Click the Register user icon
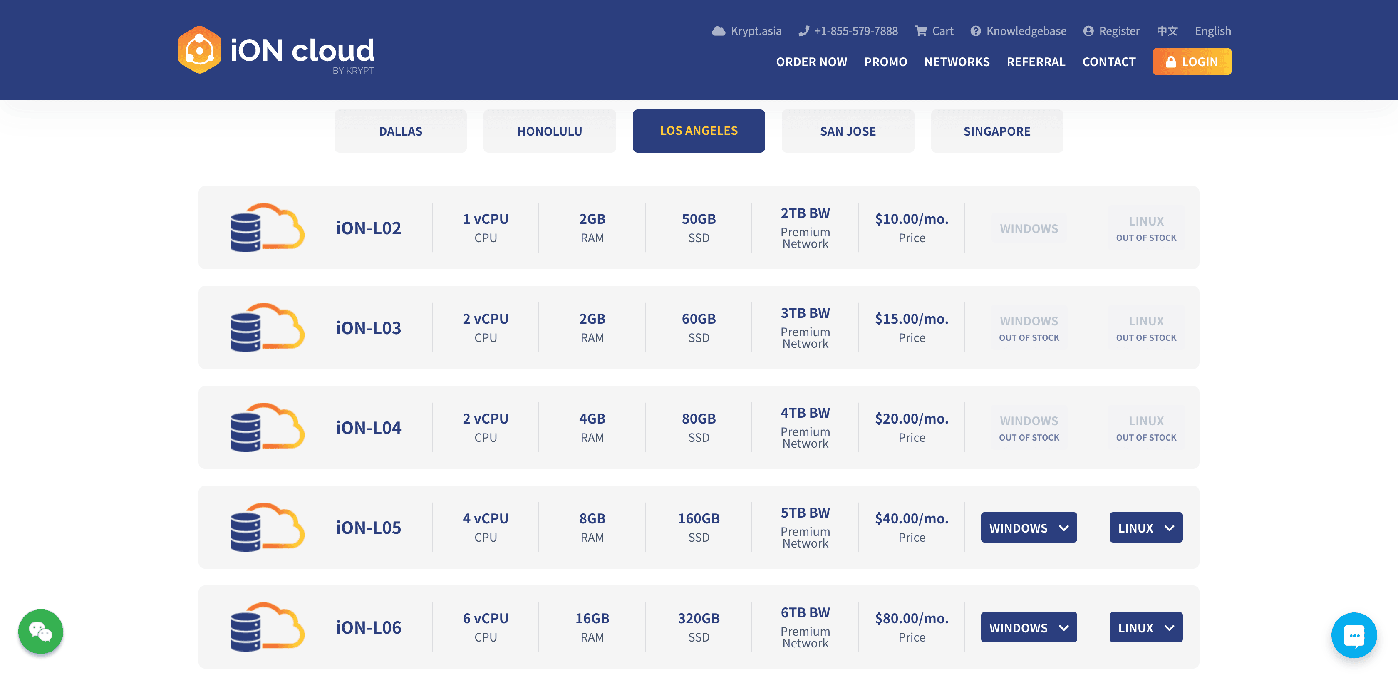1398x679 pixels. click(x=1088, y=31)
